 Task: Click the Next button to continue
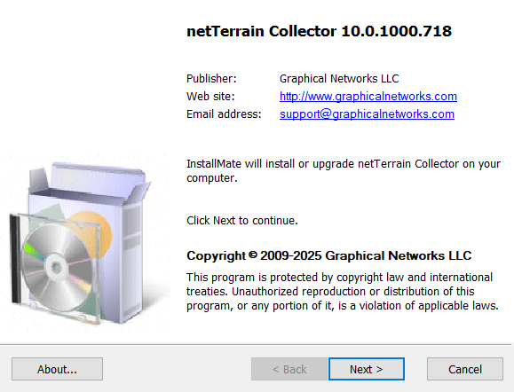pos(367,369)
